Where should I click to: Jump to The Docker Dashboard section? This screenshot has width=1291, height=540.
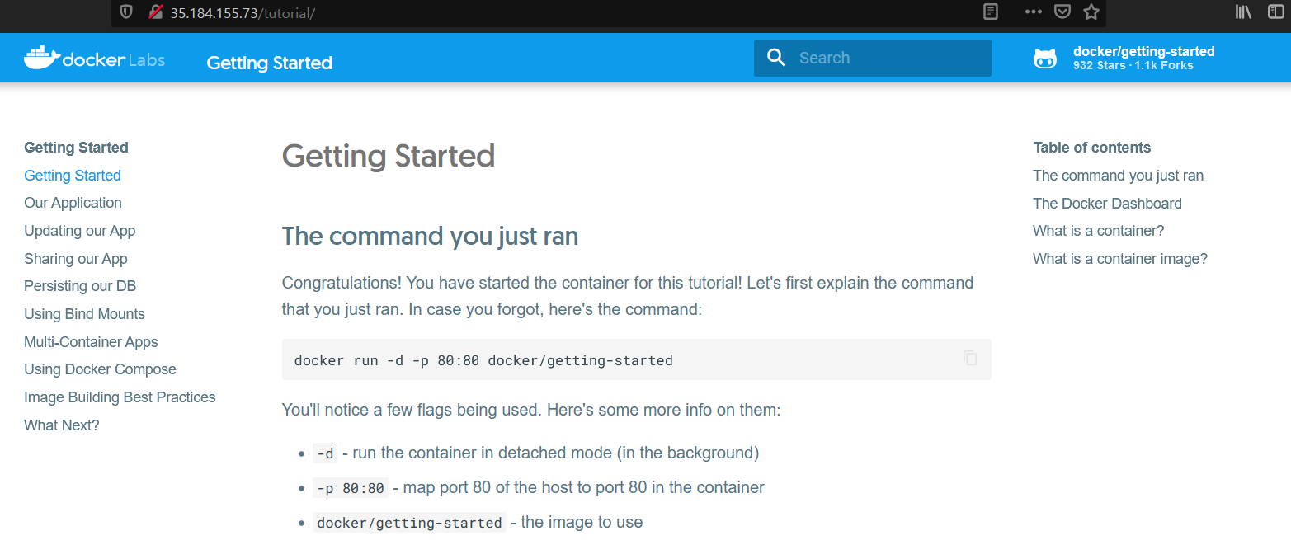coord(1107,204)
